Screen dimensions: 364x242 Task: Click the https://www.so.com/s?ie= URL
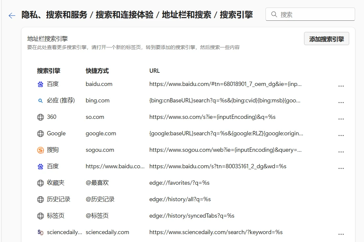coord(212,117)
